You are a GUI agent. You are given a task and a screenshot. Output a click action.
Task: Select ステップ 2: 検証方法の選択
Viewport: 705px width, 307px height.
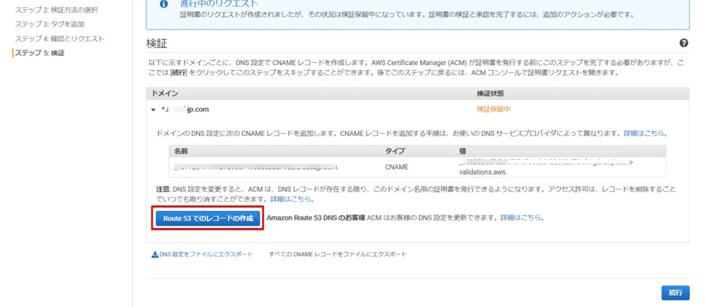tap(56, 10)
